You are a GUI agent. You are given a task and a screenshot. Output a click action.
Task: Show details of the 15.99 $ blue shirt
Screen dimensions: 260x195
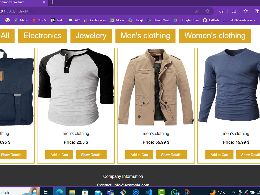pos(248,155)
